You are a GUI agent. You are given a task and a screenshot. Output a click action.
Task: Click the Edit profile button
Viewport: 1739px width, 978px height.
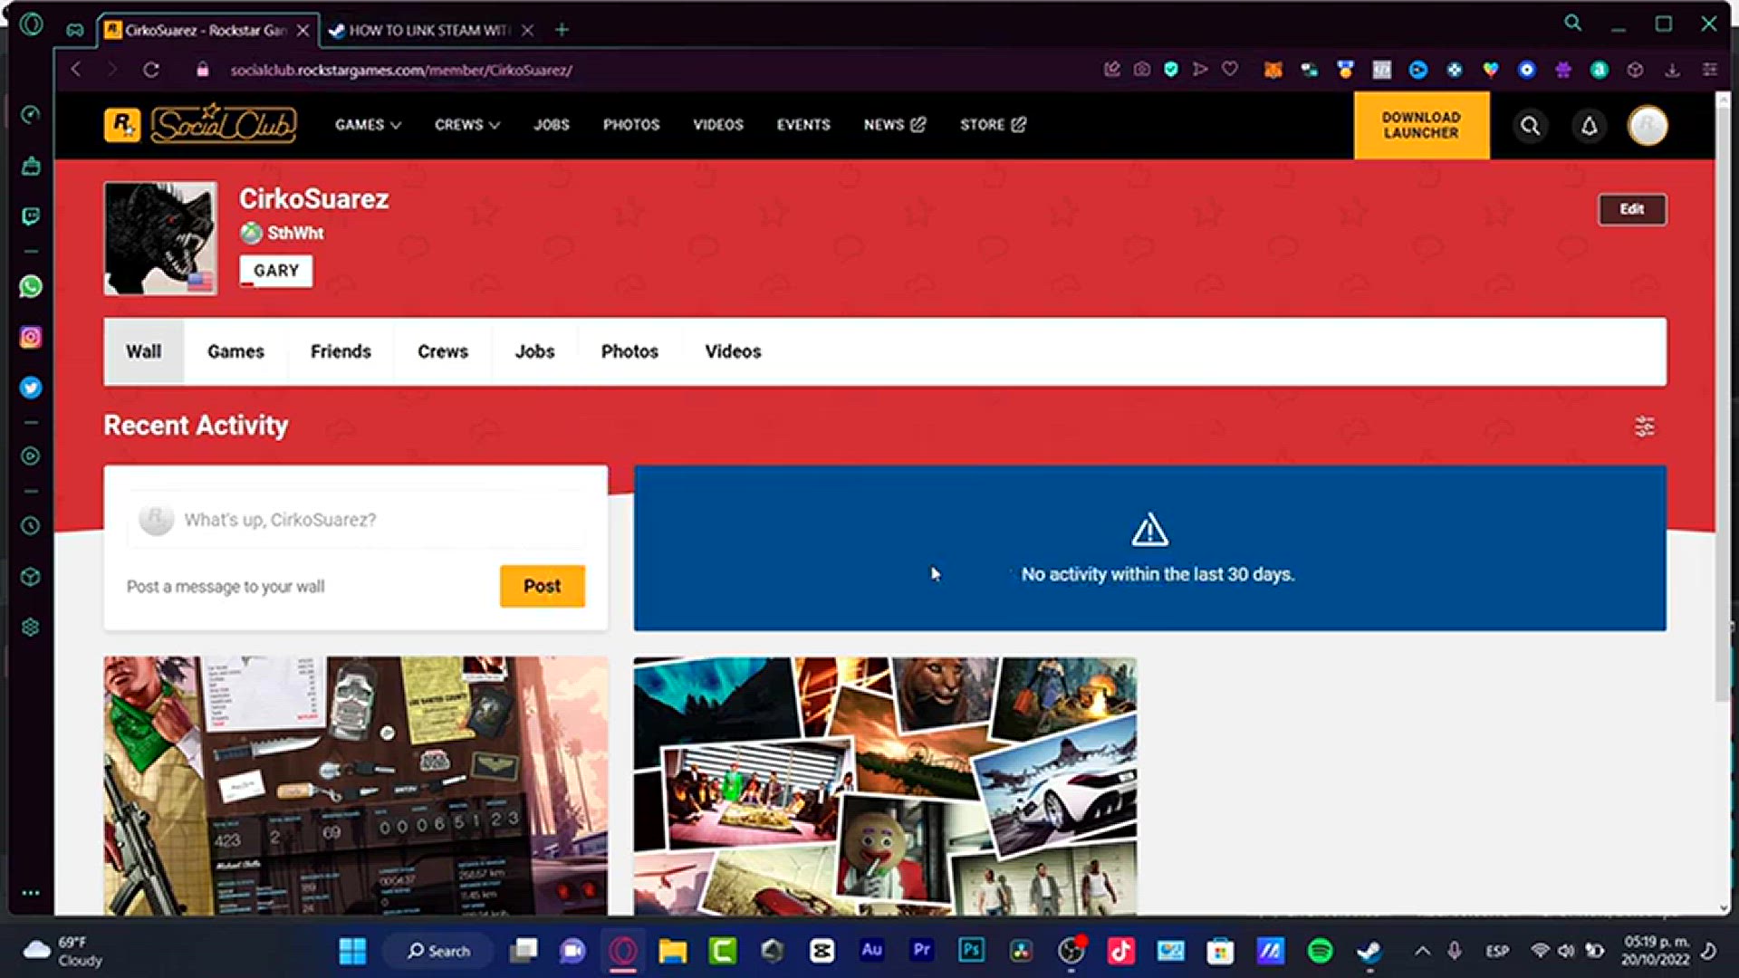[x=1631, y=209]
